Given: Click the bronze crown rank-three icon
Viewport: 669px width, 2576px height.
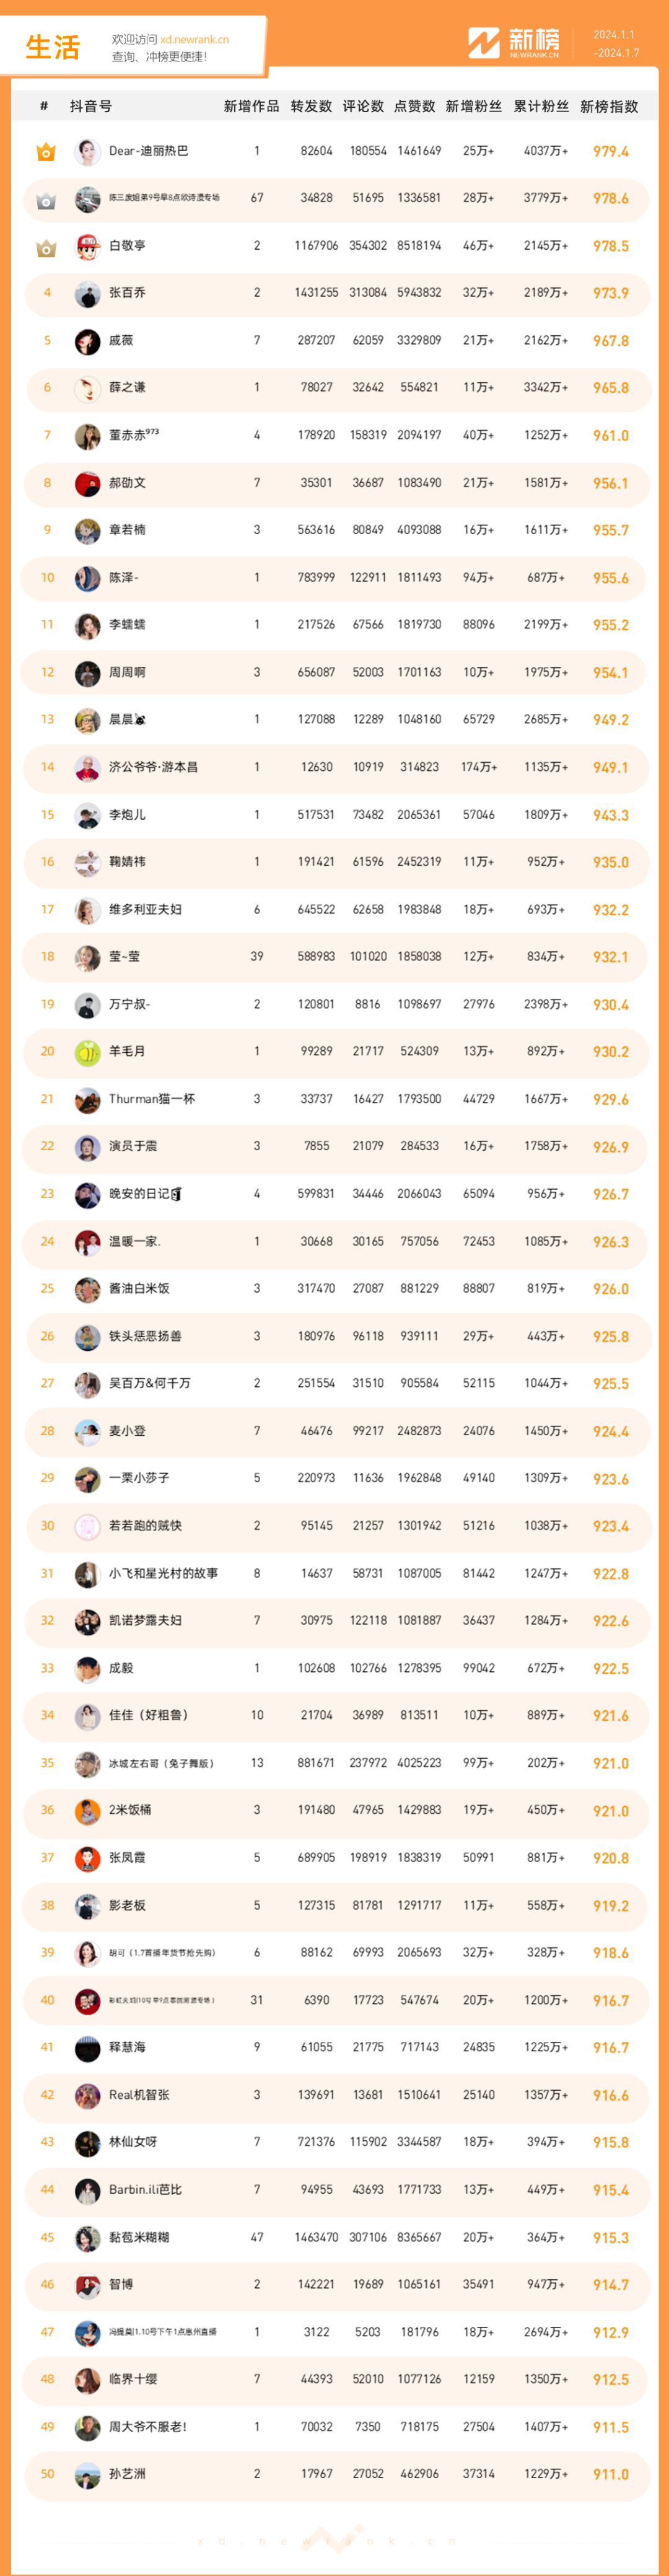Looking at the screenshot, I should [x=46, y=247].
